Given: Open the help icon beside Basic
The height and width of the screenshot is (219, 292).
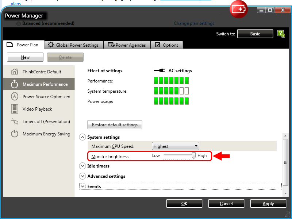Looking at the screenshot, I should (281, 34).
